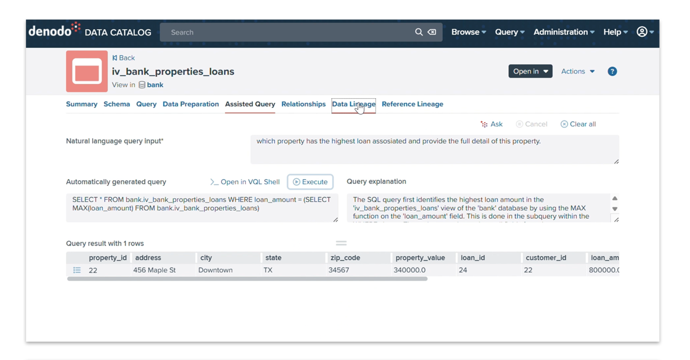The height and width of the screenshot is (360, 690).
Task: Click the bank database link
Action: coord(155,85)
